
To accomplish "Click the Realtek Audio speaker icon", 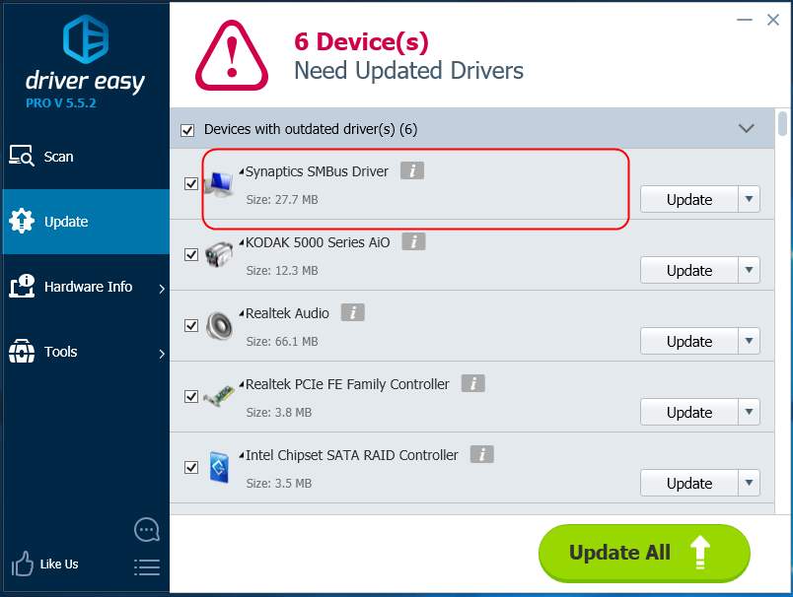I will point(219,326).
